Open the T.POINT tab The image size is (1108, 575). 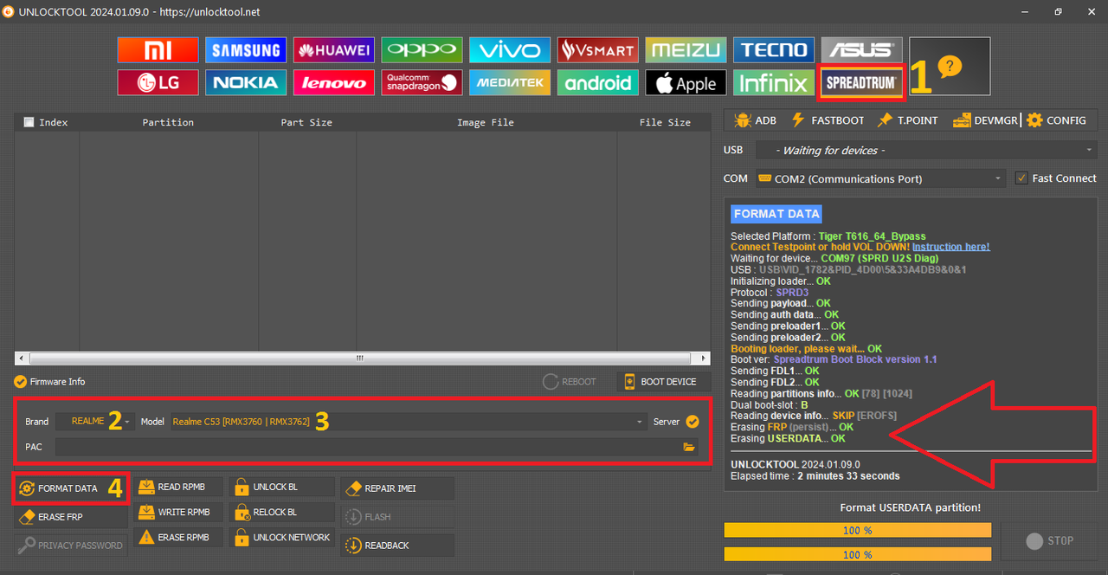[907, 120]
